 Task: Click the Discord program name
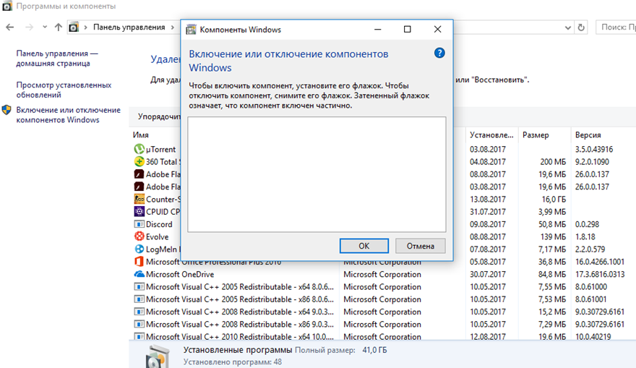(x=159, y=224)
